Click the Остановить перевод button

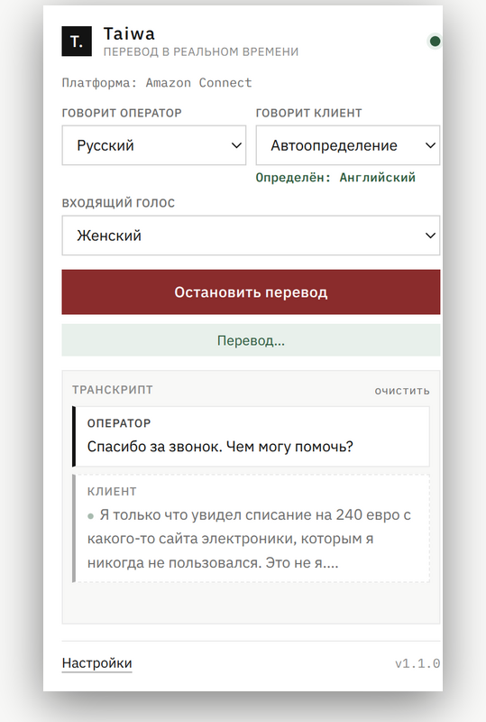tap(251, 292)
